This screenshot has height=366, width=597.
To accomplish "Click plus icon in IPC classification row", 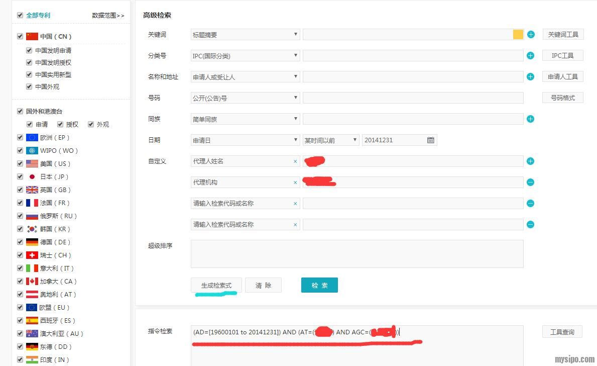I will click(530, 56).
